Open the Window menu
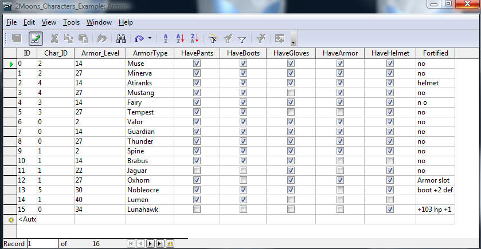Image resolution: width=481 pixels, height=249 pixels. point(99,22)
